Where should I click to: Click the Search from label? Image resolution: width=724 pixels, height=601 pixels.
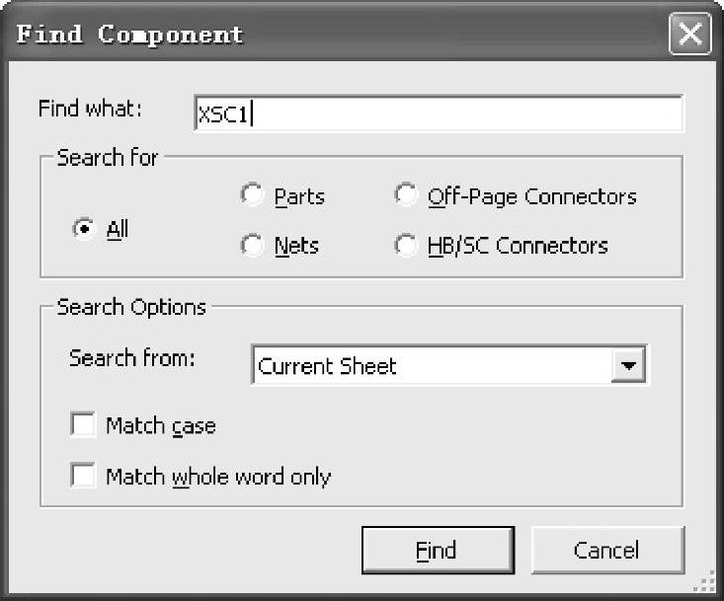pyautogui.click(x=131, y=358)
